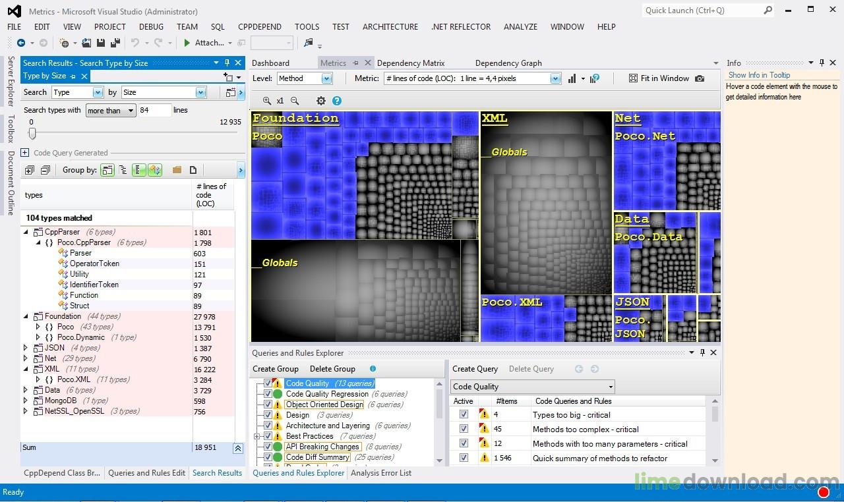Open the ANALYZE menu
This screenshot has width=844, height=502.
(520, 26)
